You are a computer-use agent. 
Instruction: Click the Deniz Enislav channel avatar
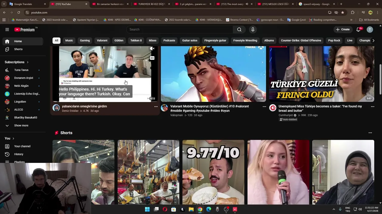pos(56,108)
